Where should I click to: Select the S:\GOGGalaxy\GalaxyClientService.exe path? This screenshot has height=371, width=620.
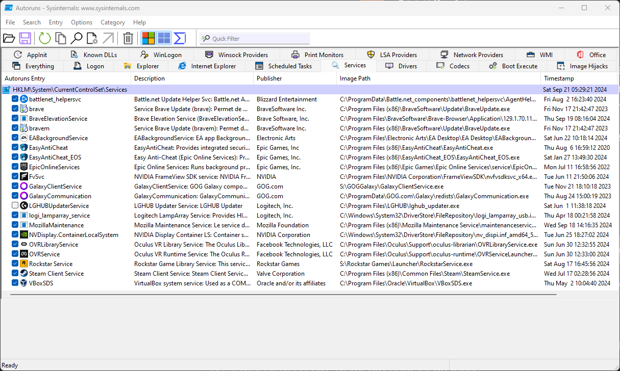pyautogui.click(x=392, y=187)
